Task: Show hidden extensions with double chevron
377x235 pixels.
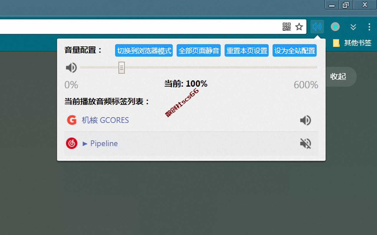Action: click(x=353, y=27)
